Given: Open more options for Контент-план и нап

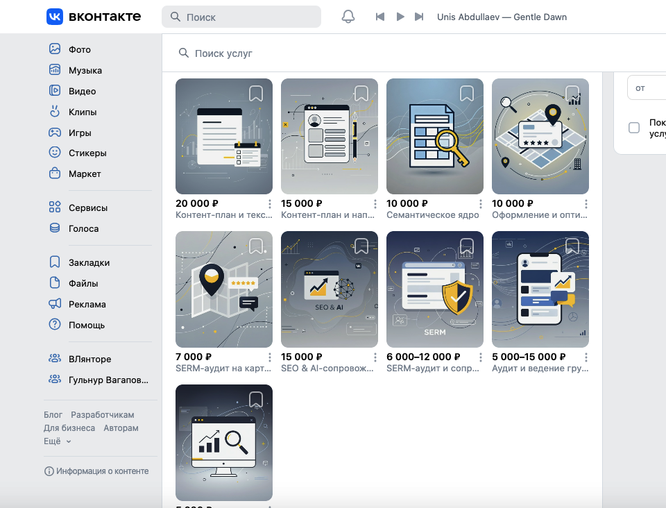Looking at the screenshot, I should tap(375, 204).
